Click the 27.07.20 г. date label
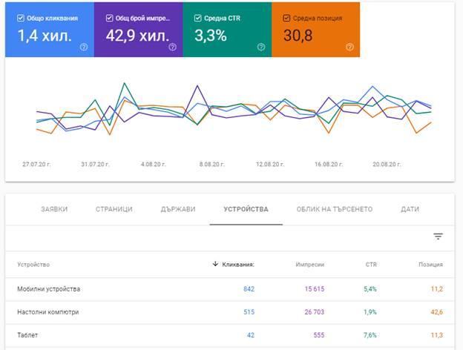The width and height of the screenshot is (463, 350). tap(36, 164)
